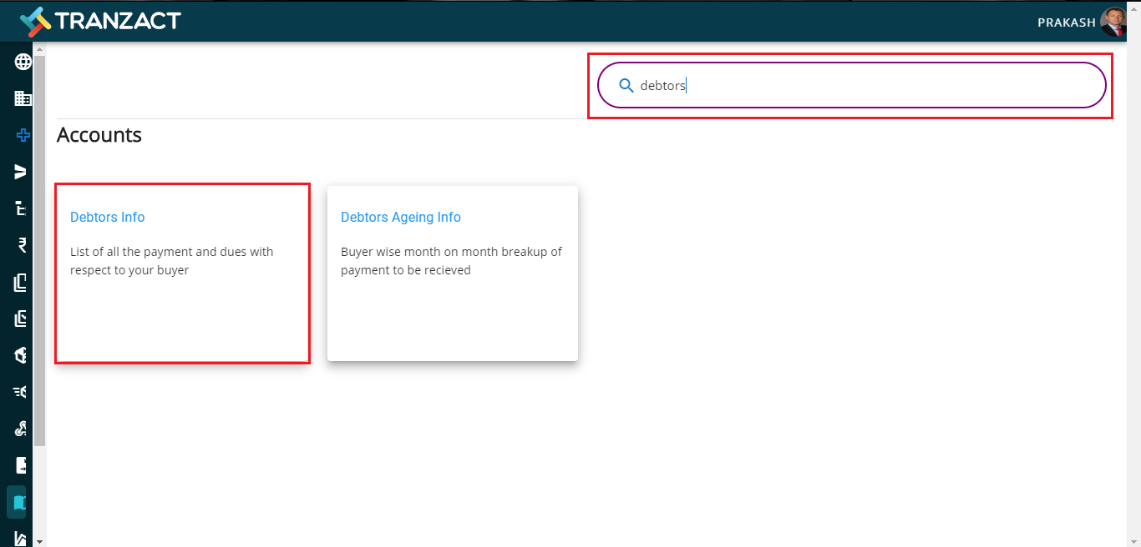This screenshot has height=547, width=1141.
Task: Click the sidebar scrollbar up arrow
Action: tap(39, 50)
